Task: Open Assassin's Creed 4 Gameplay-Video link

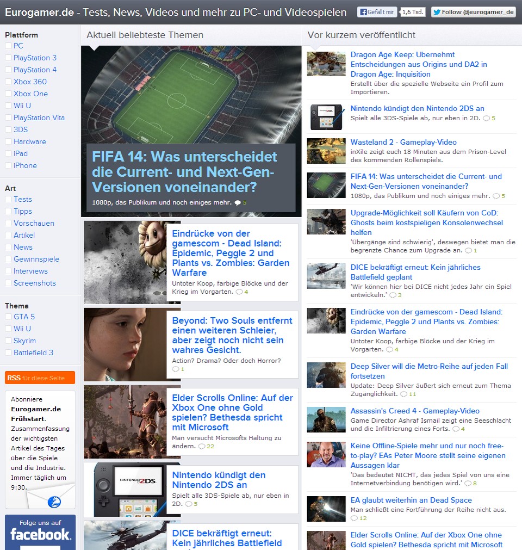Action: (x=415, y=411)
